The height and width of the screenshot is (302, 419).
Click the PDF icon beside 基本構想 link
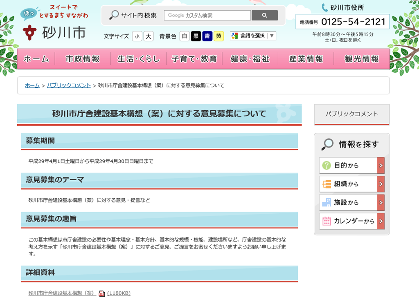(102, 293)
